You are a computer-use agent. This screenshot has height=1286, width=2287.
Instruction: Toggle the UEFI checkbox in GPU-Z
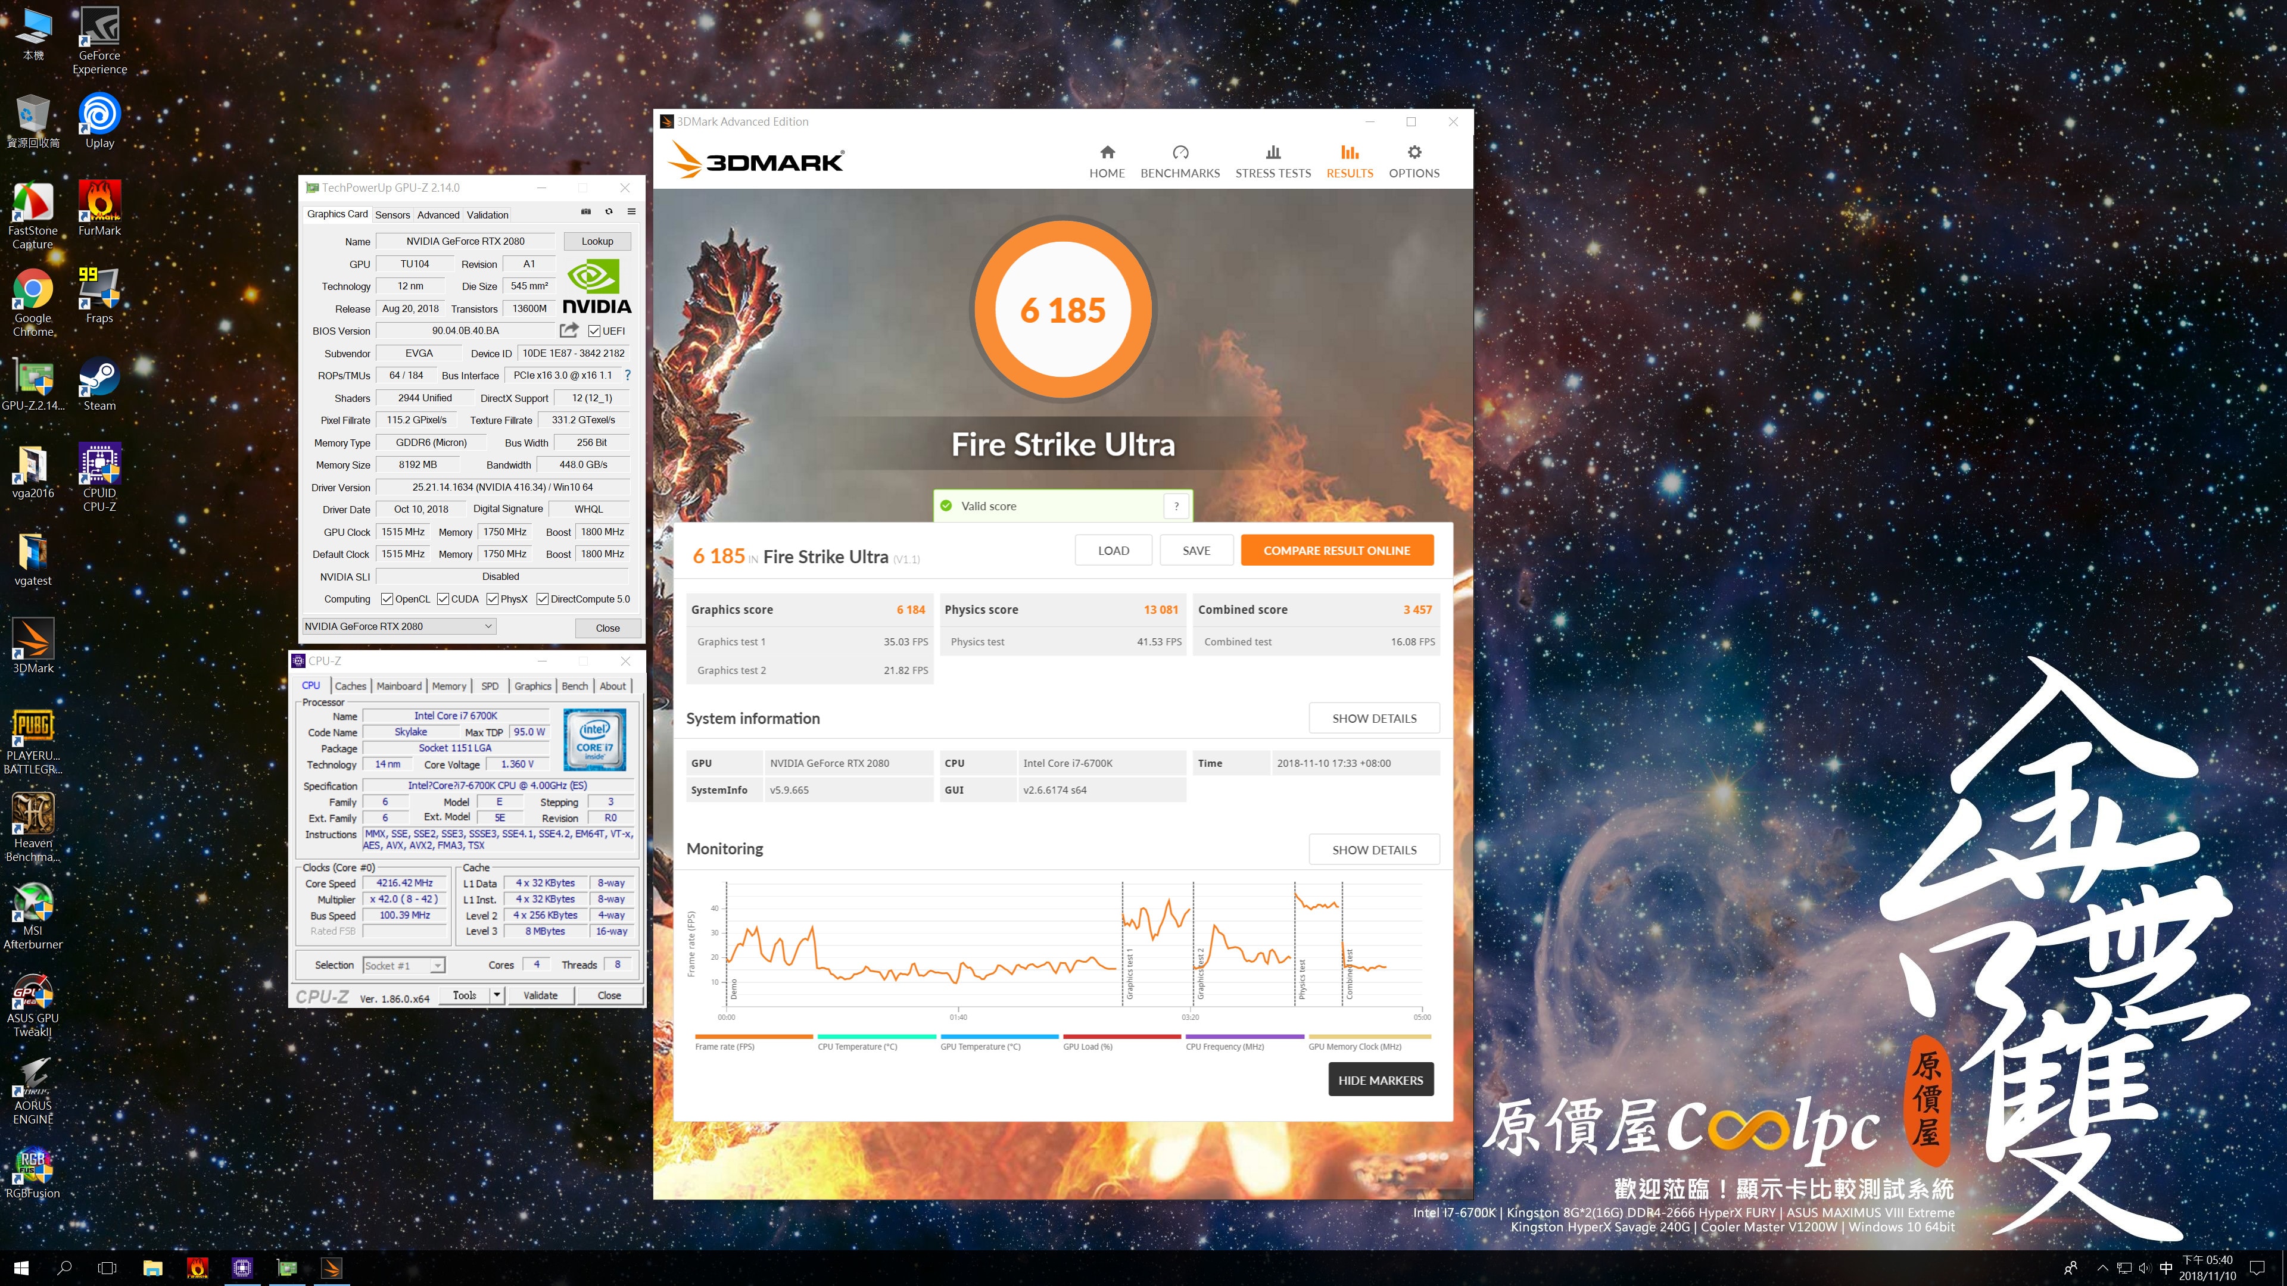594,331
